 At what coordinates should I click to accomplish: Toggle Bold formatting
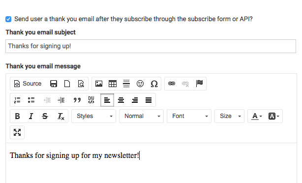[17, 116]
